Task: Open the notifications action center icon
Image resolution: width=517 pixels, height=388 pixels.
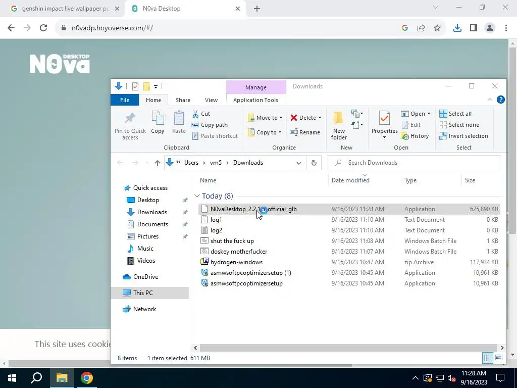Action: (x=500, y=378)
